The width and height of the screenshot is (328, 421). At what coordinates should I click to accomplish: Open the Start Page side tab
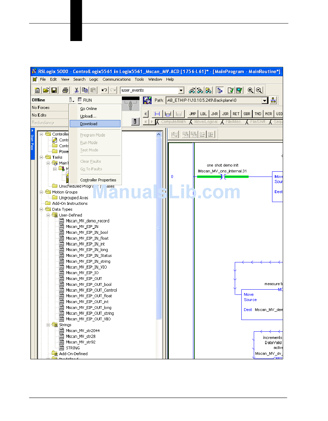coord(33,144)
